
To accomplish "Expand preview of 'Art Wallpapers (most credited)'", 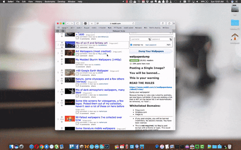I will [77, 54].
